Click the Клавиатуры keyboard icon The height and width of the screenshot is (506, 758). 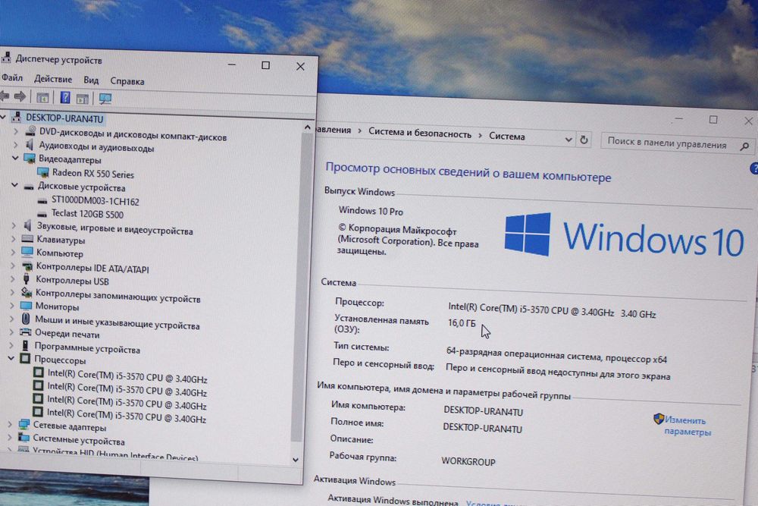pyautogui.click(x=27, y=239)
